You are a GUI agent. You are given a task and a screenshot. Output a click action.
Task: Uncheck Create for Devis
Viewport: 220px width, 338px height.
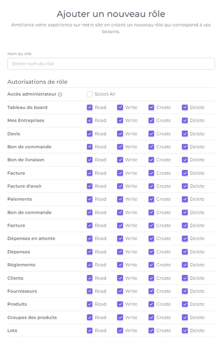(151, 134)
